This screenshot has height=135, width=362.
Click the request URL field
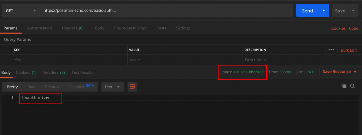point(167,11)
